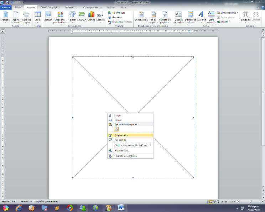Viewport: 265px width, 212px height.
Task: Choose Hipervínculo... in the context menu
Action: tap(130, 151)
